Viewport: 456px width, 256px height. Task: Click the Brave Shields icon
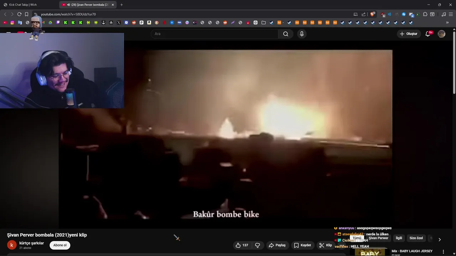pos(373,14)
